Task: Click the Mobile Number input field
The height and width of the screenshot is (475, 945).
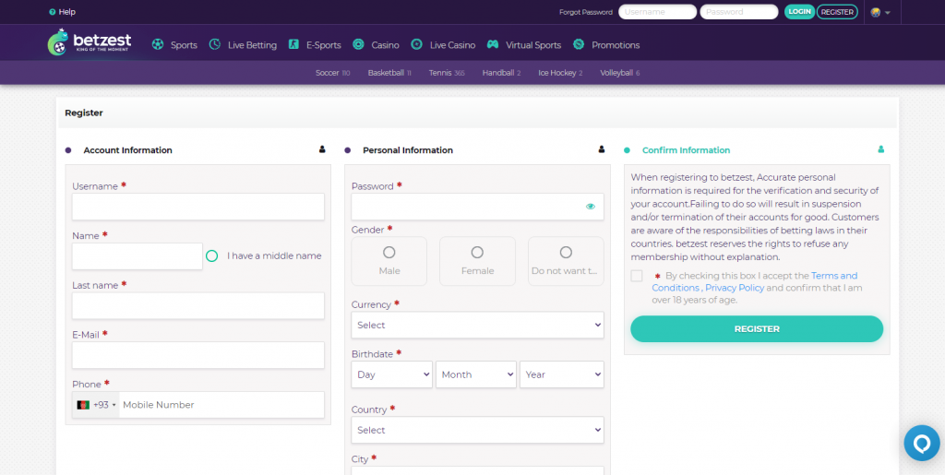Action: [x=221, y=405]
